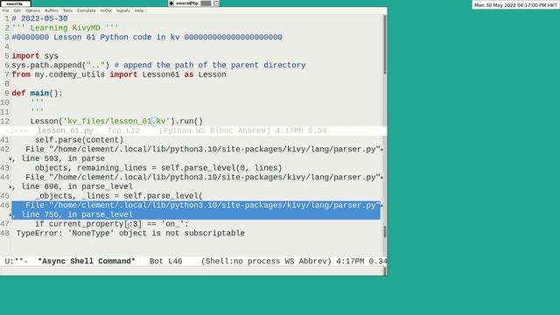The width and height of the screenshot is (560, 315).
Task: Click 'Top L12' position in mode line
Action: point(123,130)
